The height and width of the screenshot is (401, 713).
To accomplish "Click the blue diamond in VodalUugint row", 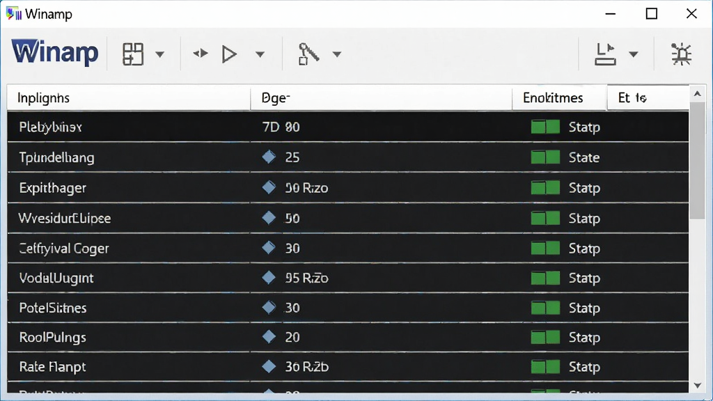I will 269,277.
